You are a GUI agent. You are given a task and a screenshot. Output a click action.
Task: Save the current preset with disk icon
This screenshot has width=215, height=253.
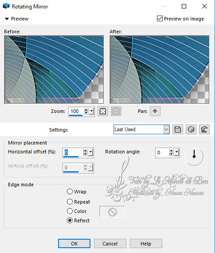(178, 129)
